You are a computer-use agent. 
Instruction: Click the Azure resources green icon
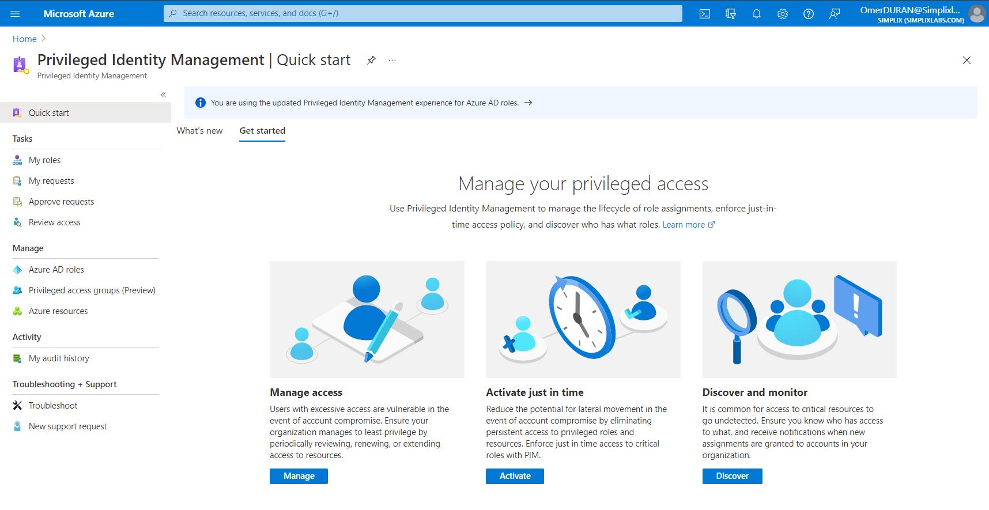[17, 311]
